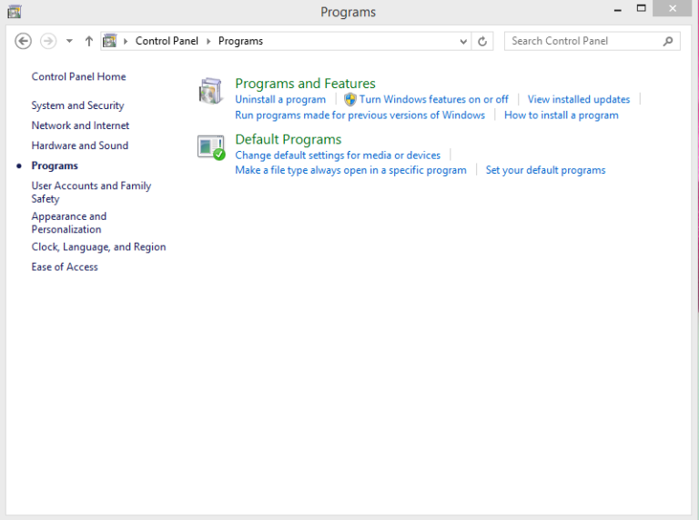Open Uninstall a program link
699x520 pixels.
280,99
